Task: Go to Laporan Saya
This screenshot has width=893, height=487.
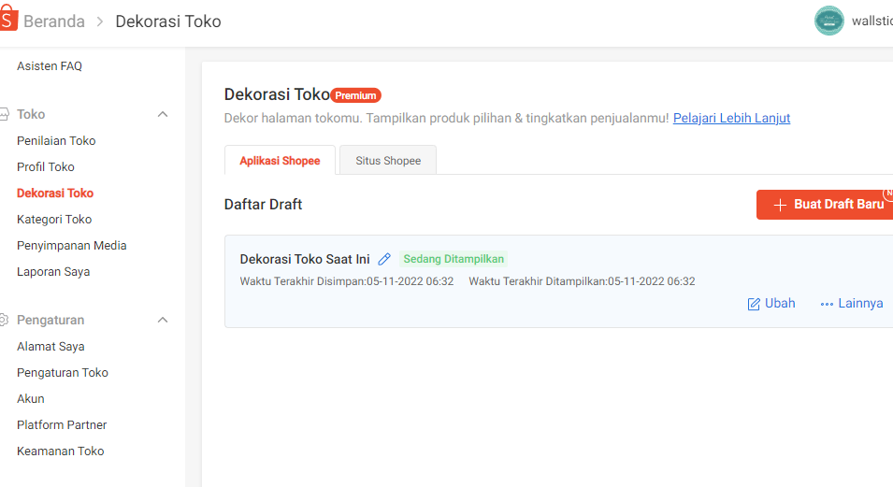Action: 53,272
